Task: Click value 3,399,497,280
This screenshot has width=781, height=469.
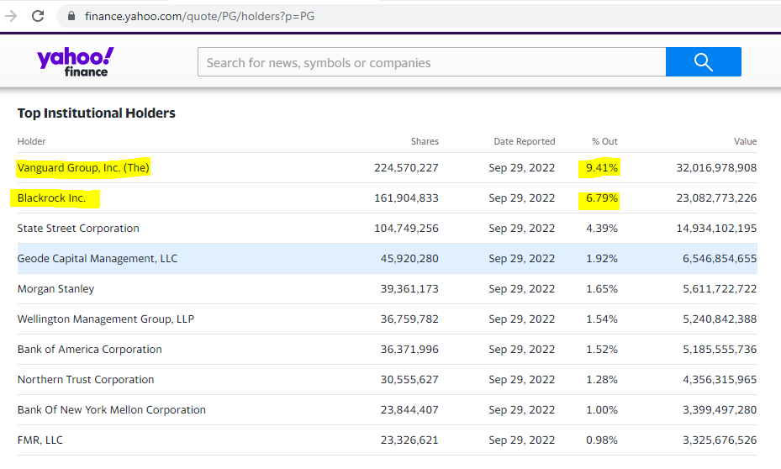Action: (x=720, y=410)
